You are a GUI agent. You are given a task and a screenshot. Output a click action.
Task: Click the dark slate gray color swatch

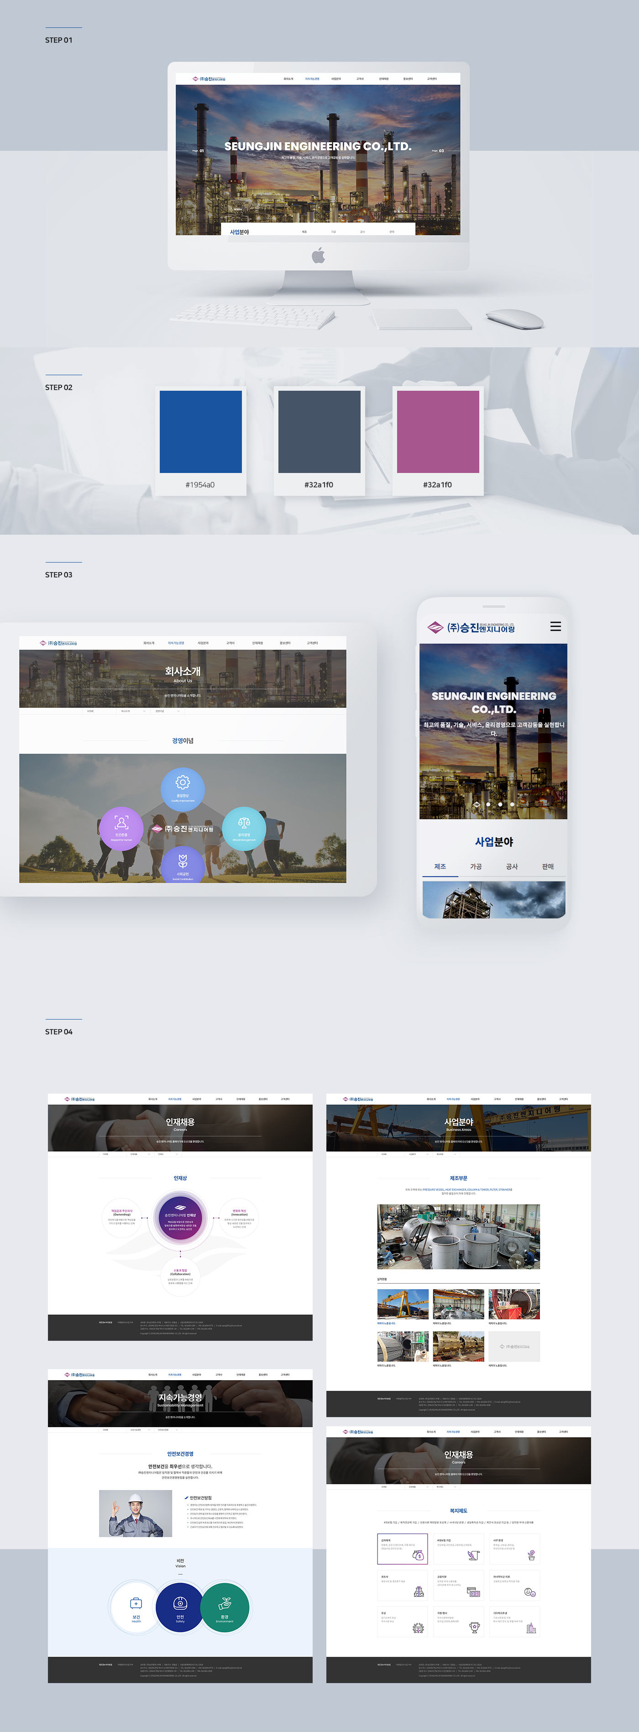pos(319,432)
